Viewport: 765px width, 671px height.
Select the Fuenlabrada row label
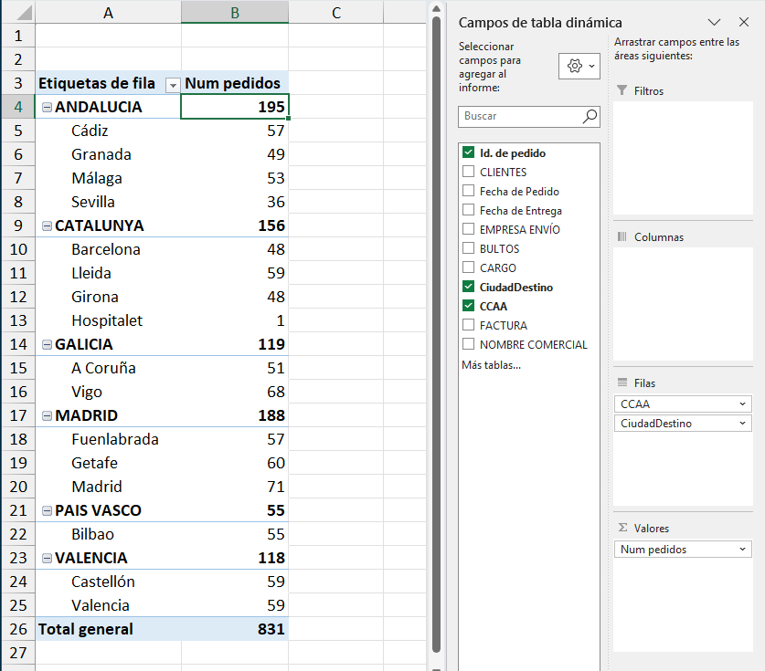tap(114, 439)
